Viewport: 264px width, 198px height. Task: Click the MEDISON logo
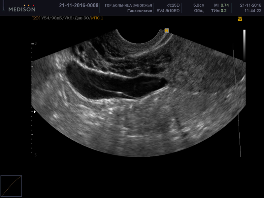click(22, 8)
